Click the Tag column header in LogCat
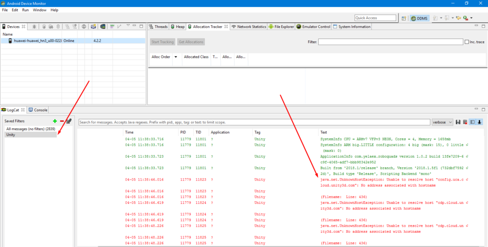The width and height of the screenshot is (488, 247). 257,132
